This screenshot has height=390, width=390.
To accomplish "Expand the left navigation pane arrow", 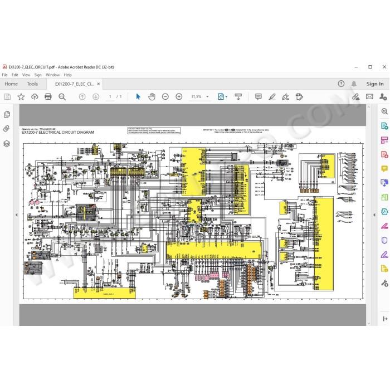I will (x=17, y=214).
